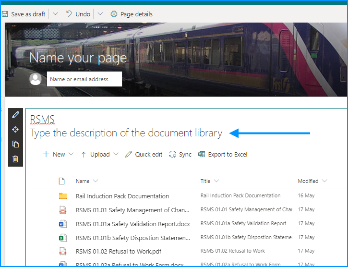Expand the New dropdown chevron
348x267 pixels.
[x=71, y=154]
